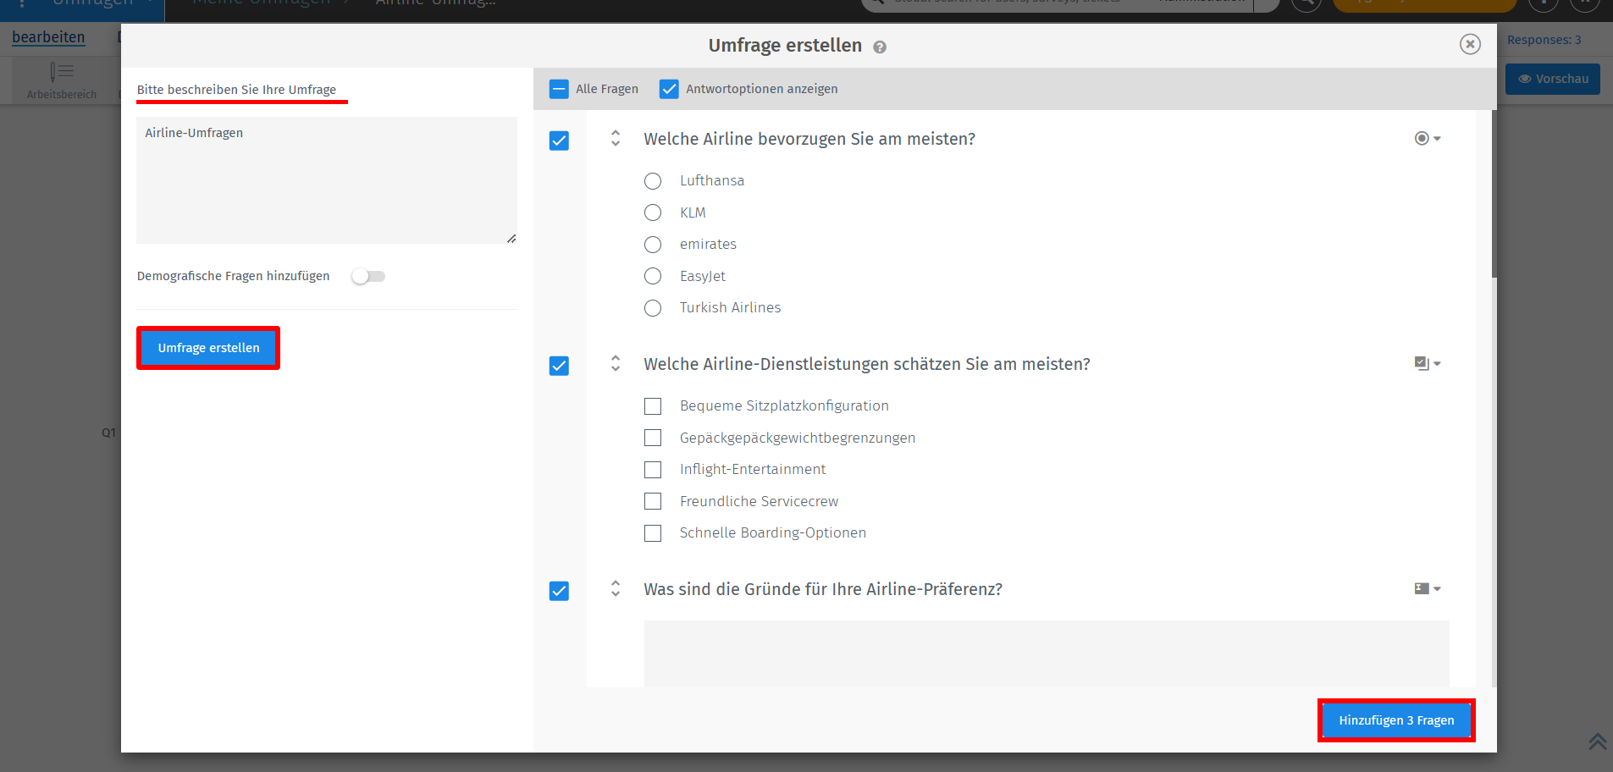
Task: Open Meine Umfragen in the breadcrumb
Action: tap(262, 3)
